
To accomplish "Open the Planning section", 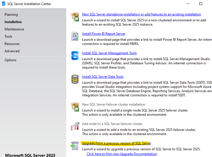I will [x=11, y=15].
